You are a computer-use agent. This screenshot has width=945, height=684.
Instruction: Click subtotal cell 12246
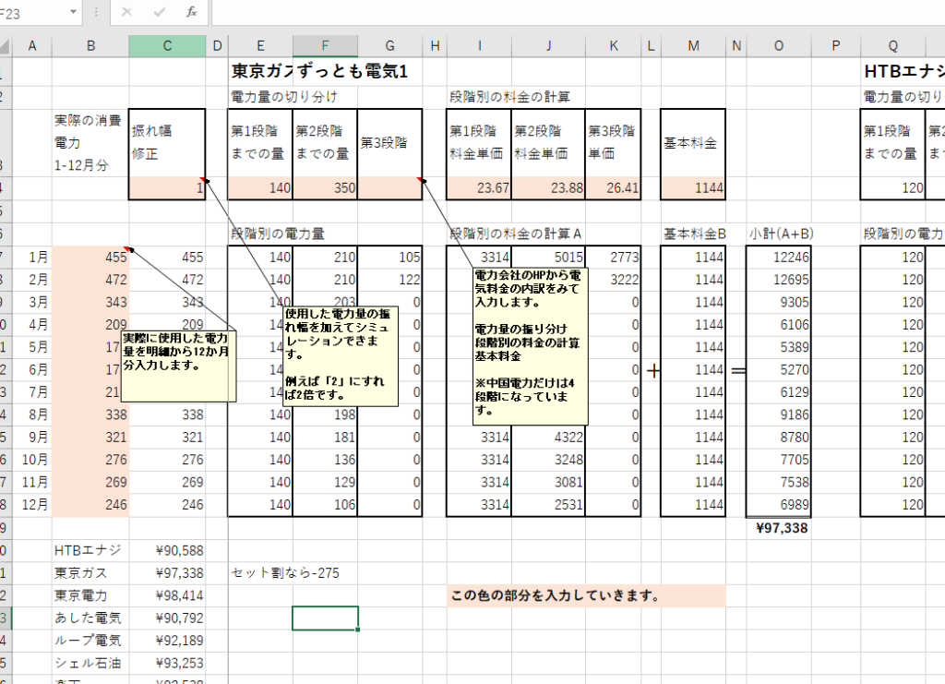pyautogui.click(x=779, y=258)
